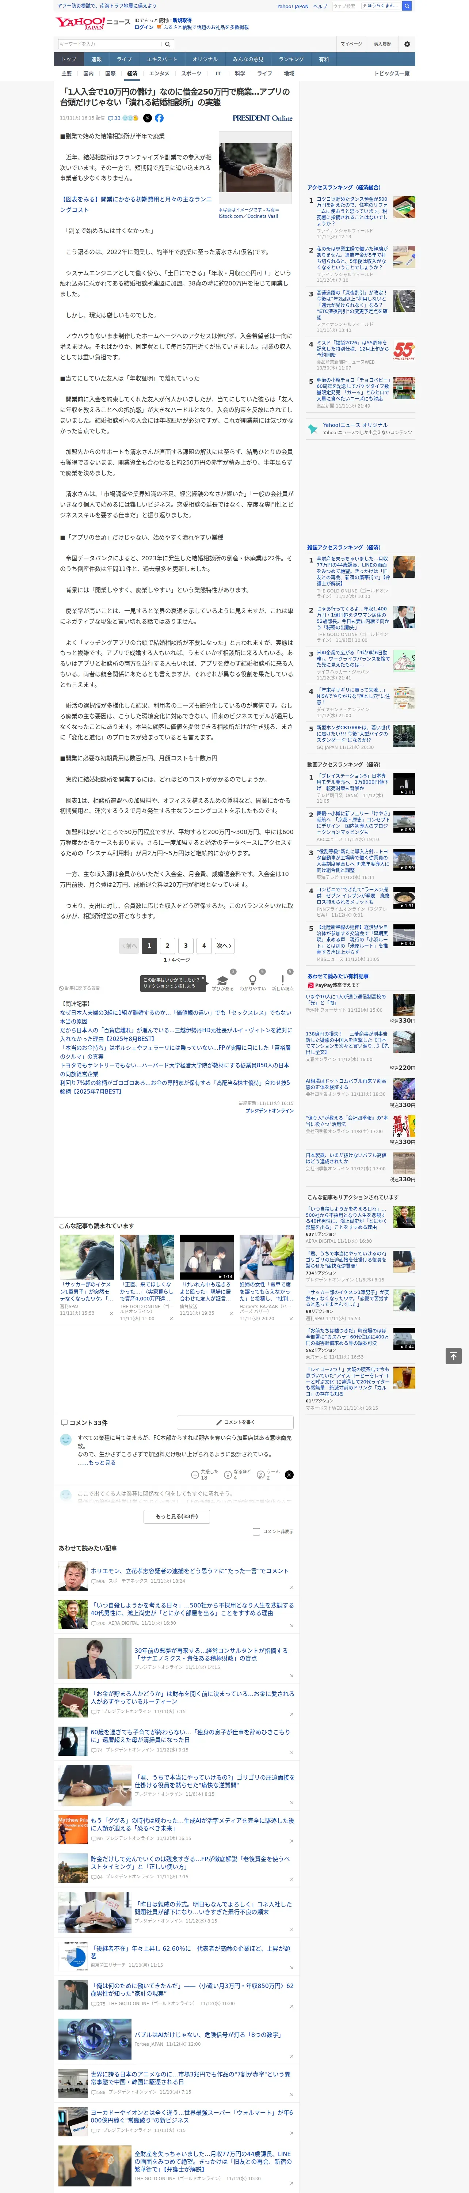The height and width of the screenshot is (2193, 469).
Task: Click the blue web search button at top right
Action: point(407,6)
